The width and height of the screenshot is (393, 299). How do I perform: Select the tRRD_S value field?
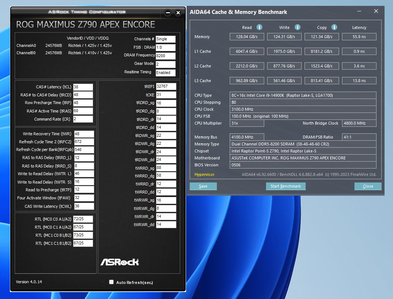point(84,166)
